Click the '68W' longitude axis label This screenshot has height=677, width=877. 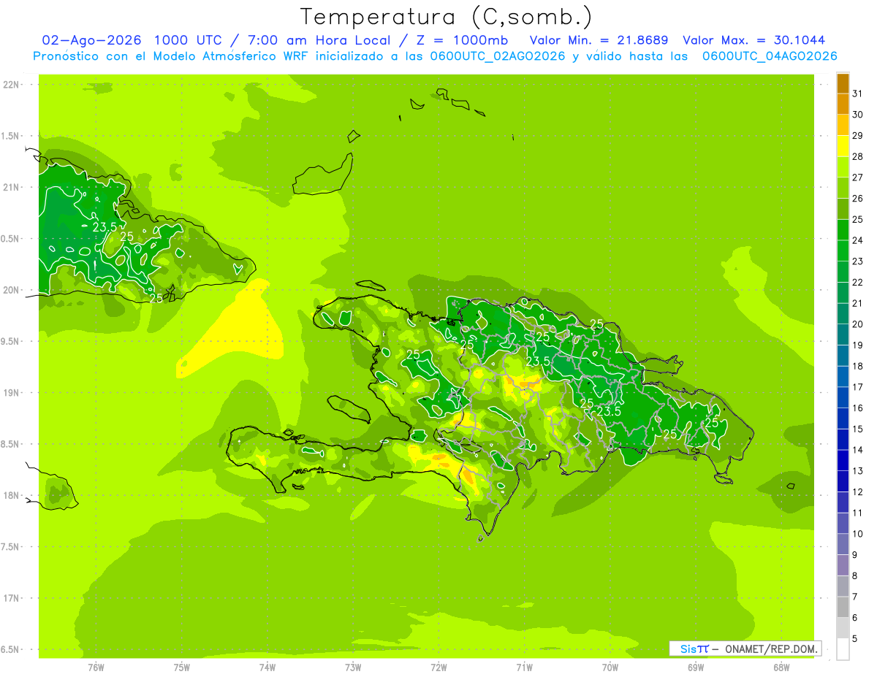781,667
